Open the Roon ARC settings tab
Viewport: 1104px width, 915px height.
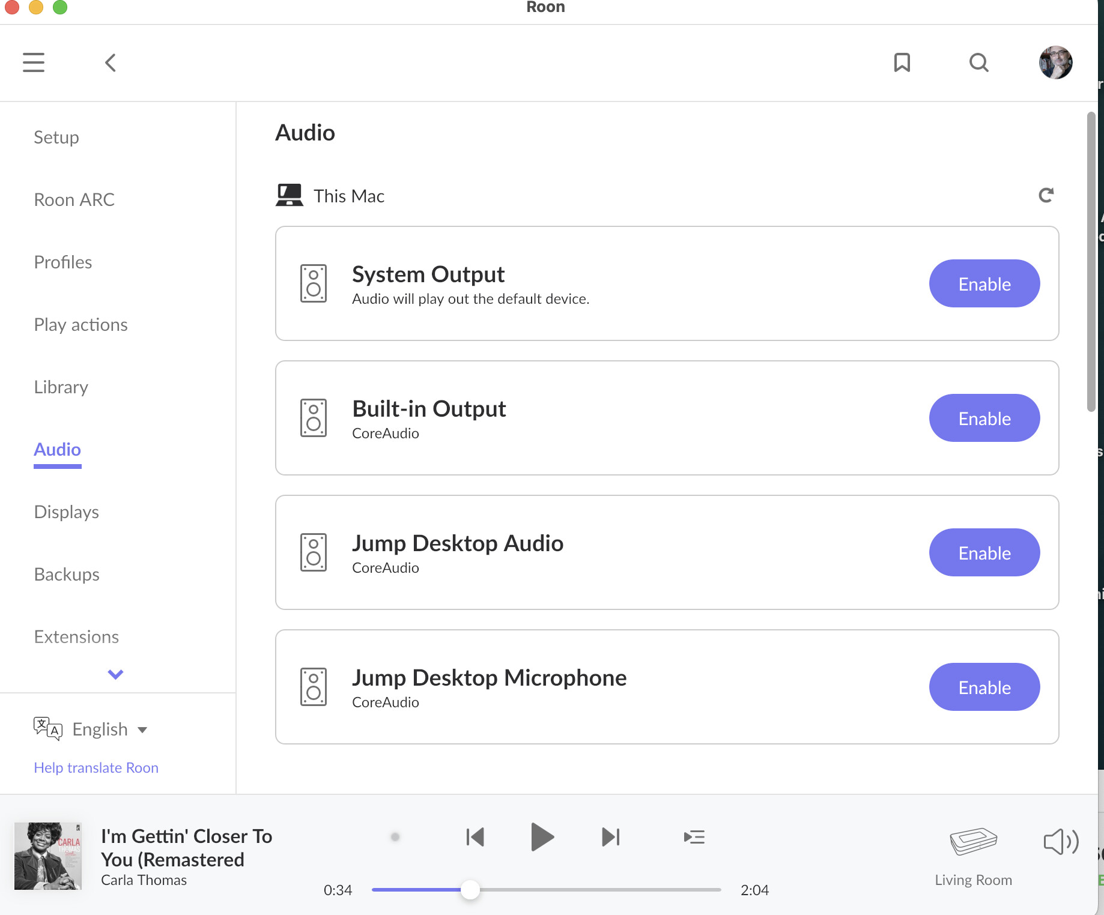[74, 199]
